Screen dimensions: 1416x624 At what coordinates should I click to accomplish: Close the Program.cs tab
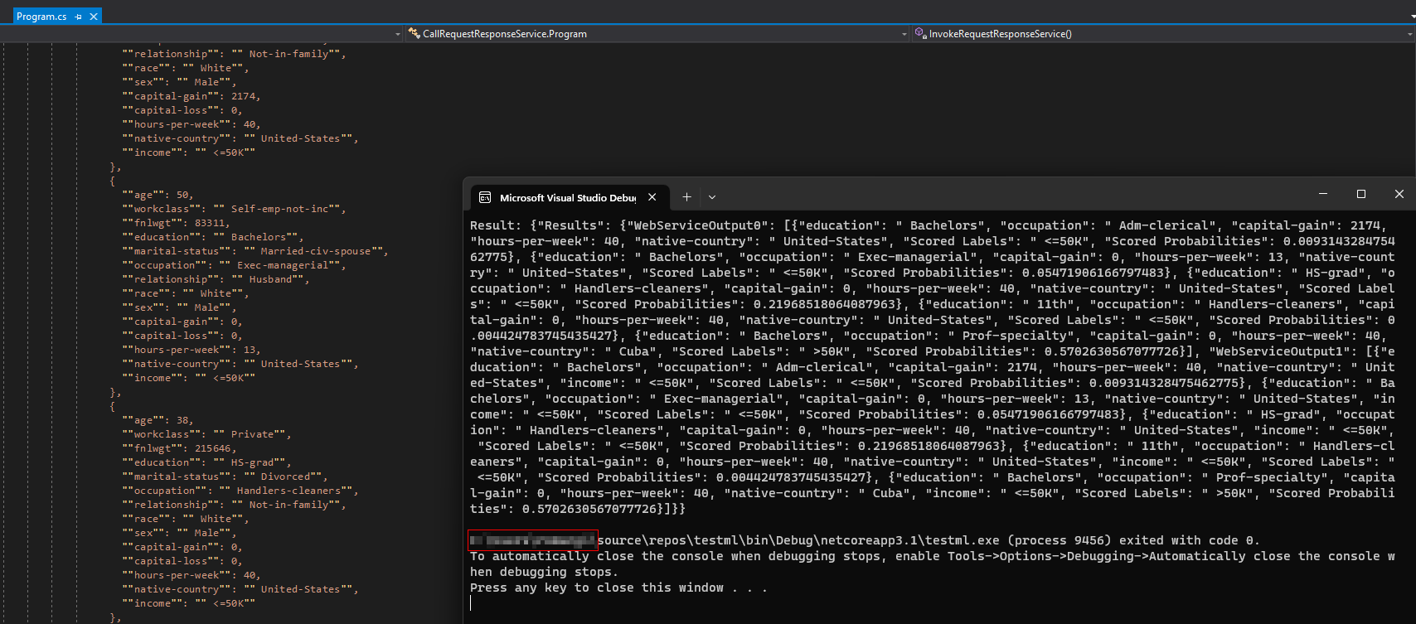pos(94,17)
